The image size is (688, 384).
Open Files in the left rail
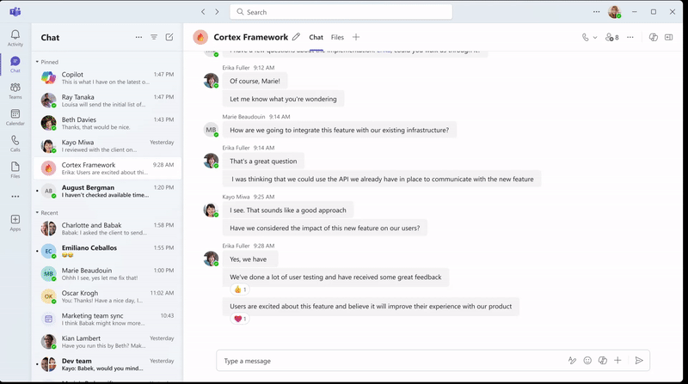[15, 168]
